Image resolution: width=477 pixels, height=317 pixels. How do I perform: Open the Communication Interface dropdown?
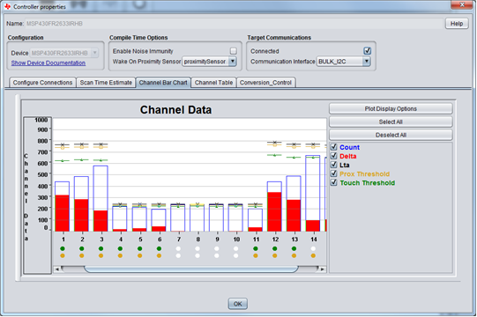344,62
